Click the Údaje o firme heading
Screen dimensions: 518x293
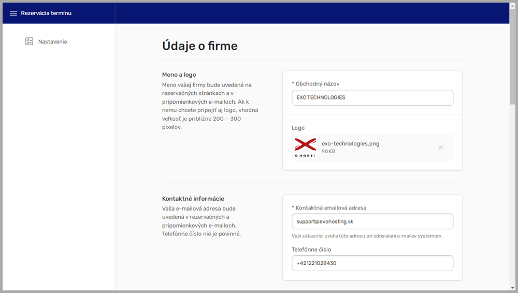[199, 46]
